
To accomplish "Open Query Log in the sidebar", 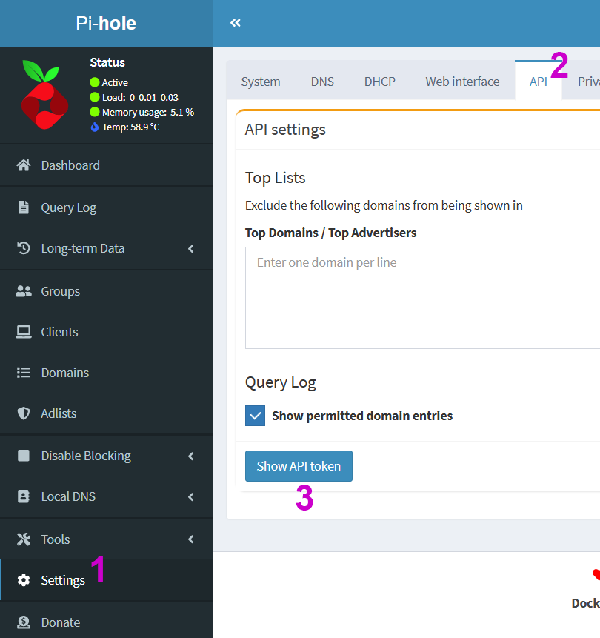I will (x=106, y=207).
